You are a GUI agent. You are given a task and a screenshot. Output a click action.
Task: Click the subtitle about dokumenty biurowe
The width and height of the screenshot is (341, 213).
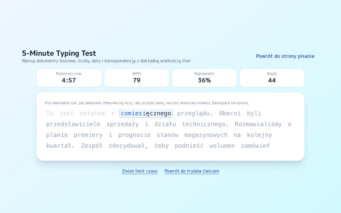[x=106, y=61]
